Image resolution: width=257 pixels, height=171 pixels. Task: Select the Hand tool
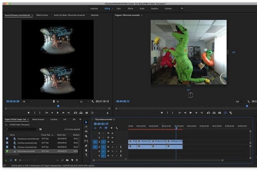click(86, 150)
